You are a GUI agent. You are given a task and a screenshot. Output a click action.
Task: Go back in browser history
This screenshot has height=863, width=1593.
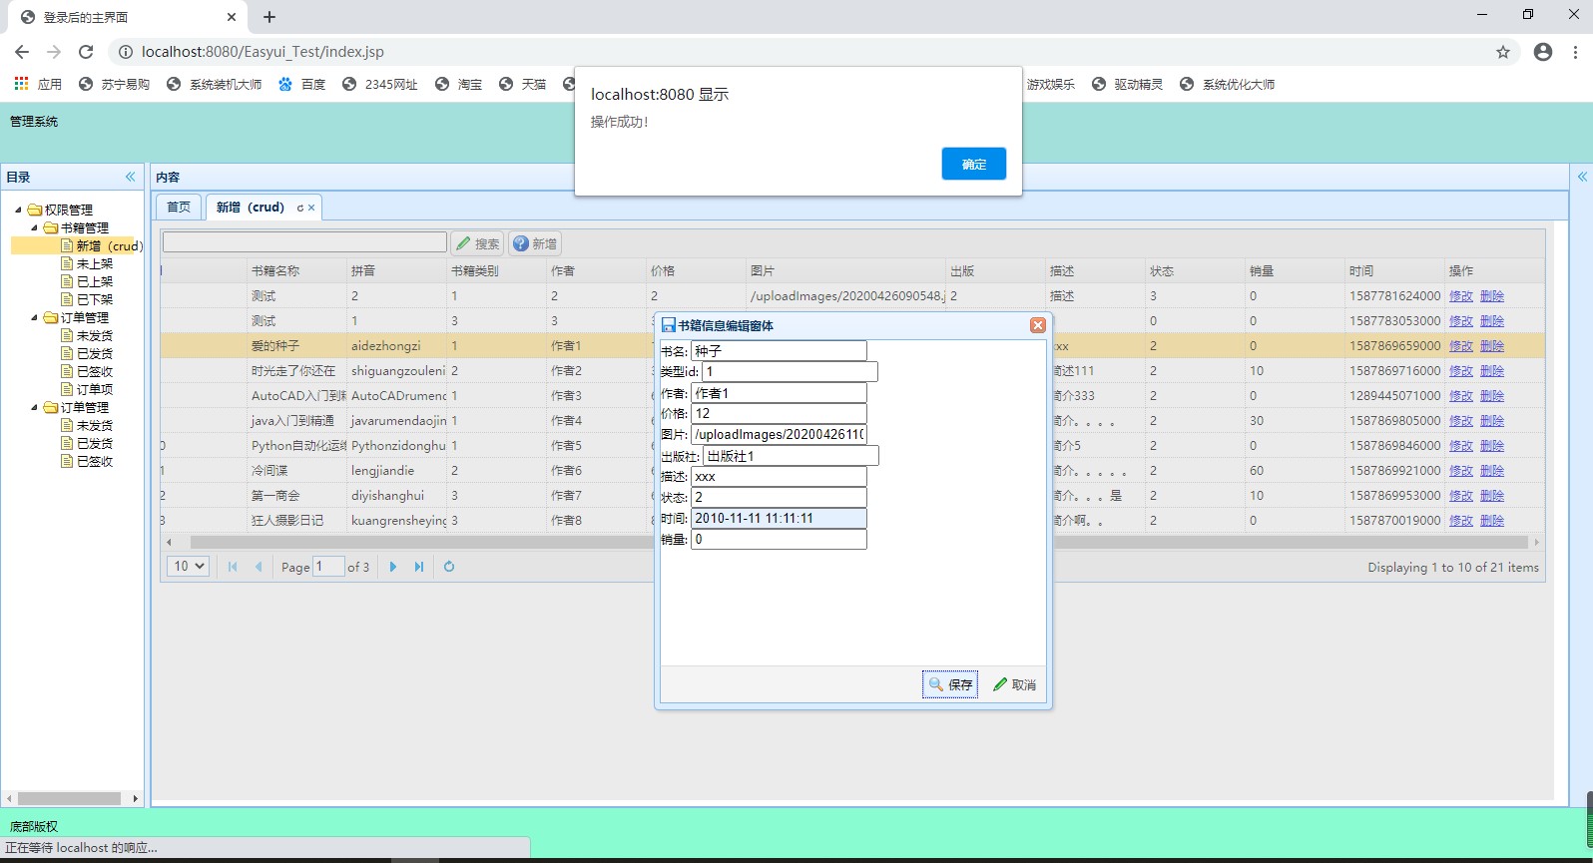[x=22, y=52]
